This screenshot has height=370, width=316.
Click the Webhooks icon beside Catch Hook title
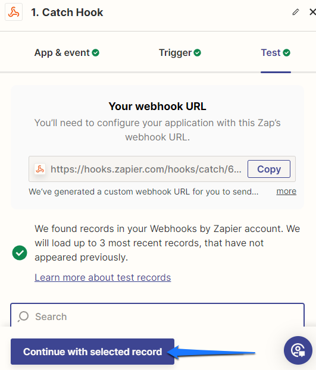pos(14,12)
